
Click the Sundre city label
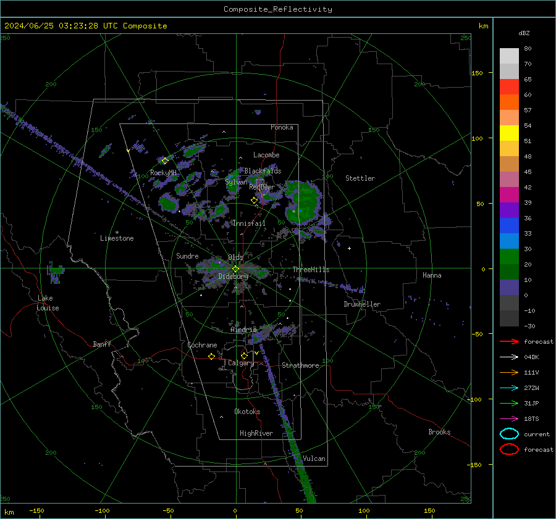(x=187, y=255)
